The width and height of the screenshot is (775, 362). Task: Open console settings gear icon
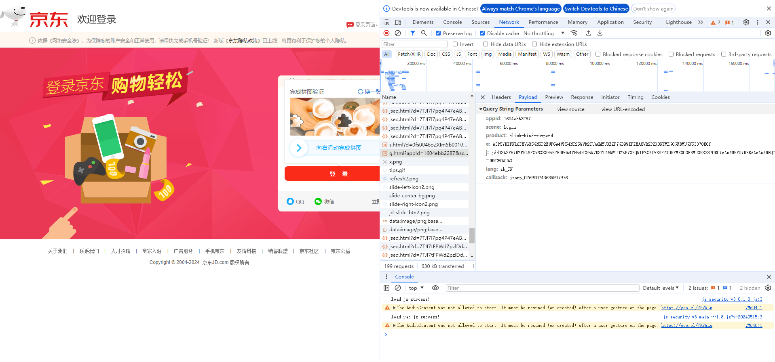[x=768, y=288]
